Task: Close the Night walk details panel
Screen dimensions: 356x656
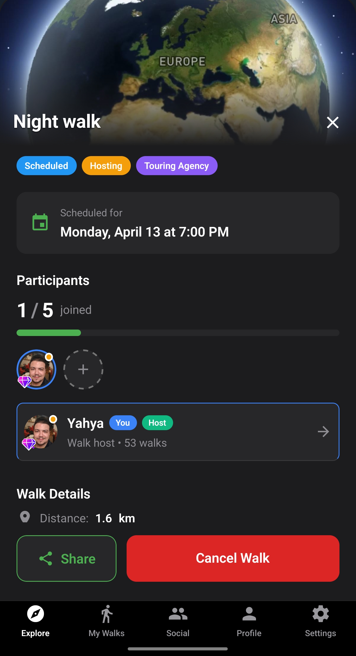Action: pos(332,122)
